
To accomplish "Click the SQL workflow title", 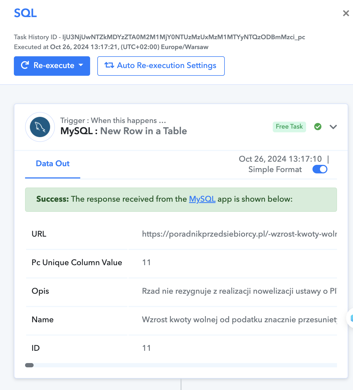I will click(25, 13).
